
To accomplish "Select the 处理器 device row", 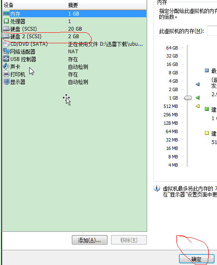I will click(x=74, y=21).
